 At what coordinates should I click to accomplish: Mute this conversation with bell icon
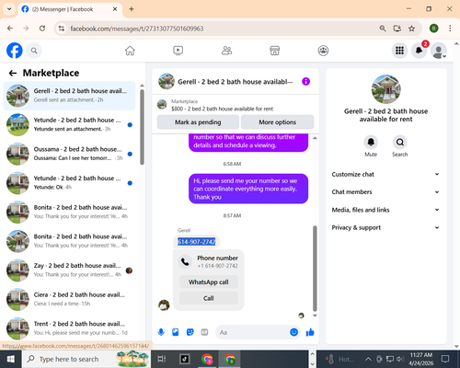371,142
